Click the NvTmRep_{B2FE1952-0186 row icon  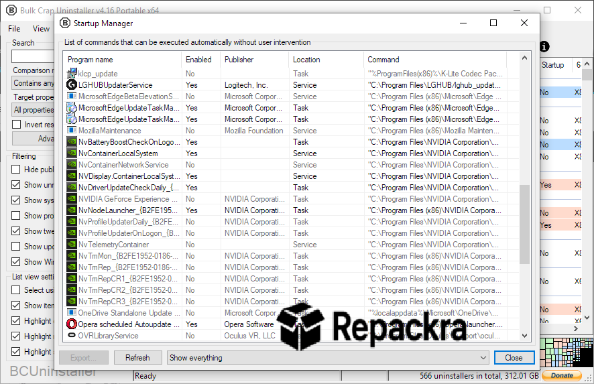tap(72, 267)
